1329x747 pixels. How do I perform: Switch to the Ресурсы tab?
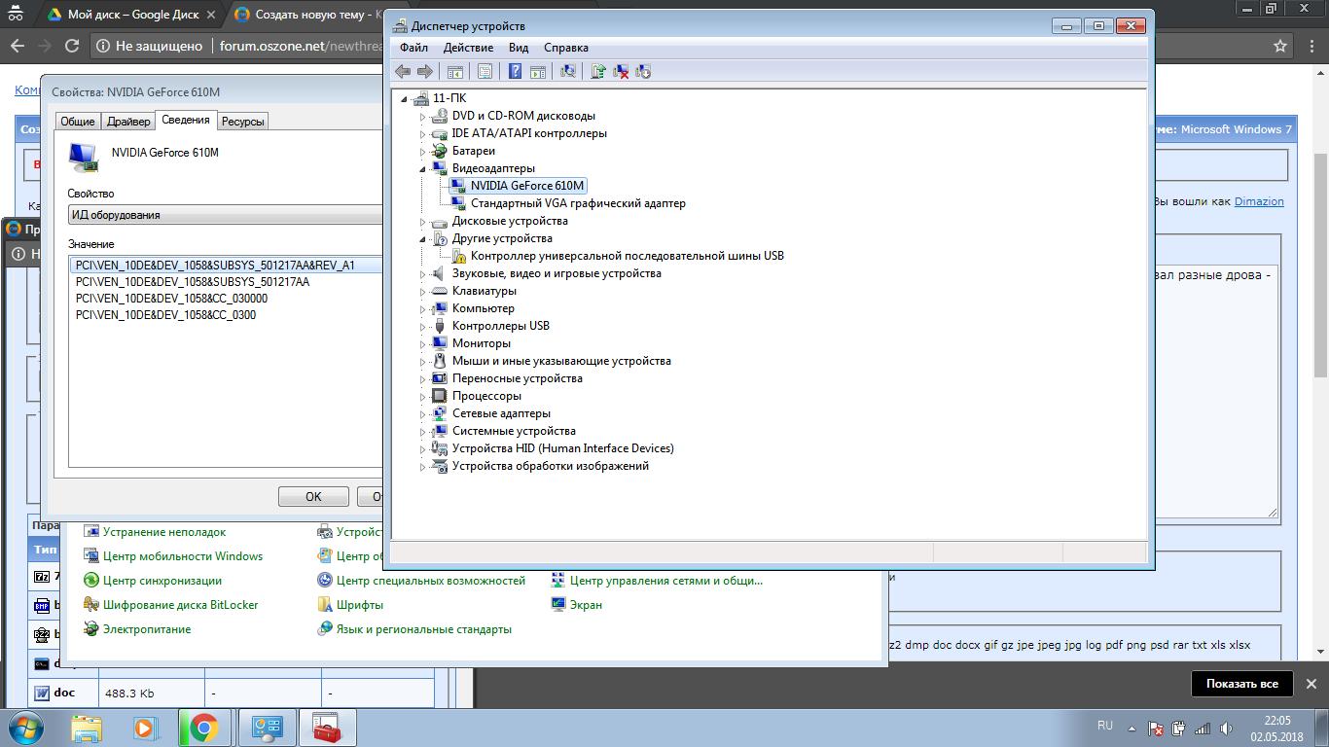click(x=242, y=122)
